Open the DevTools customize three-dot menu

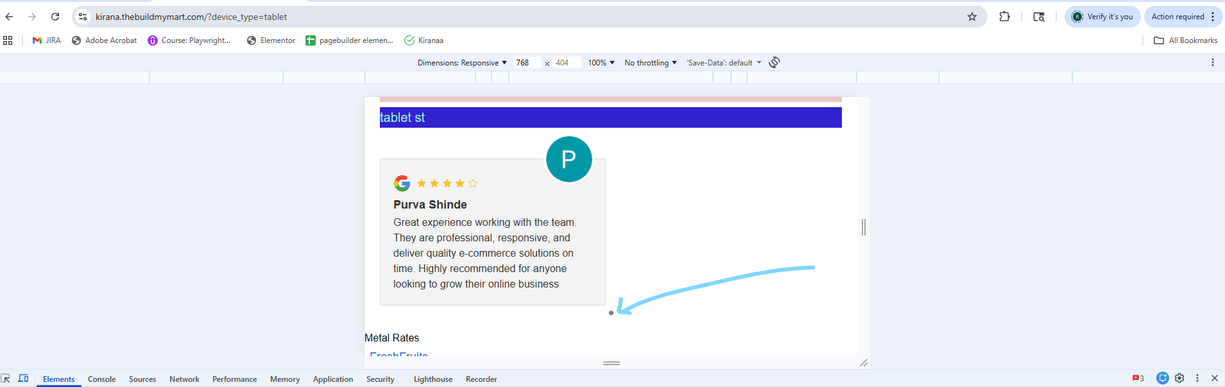[1197, 379]
